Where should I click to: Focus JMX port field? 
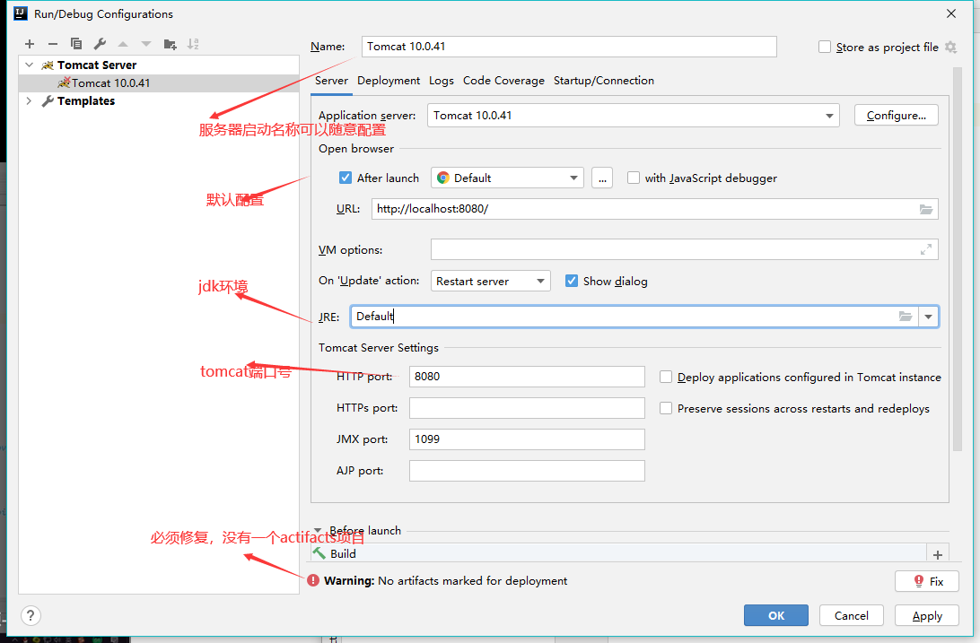click(527, 439)
